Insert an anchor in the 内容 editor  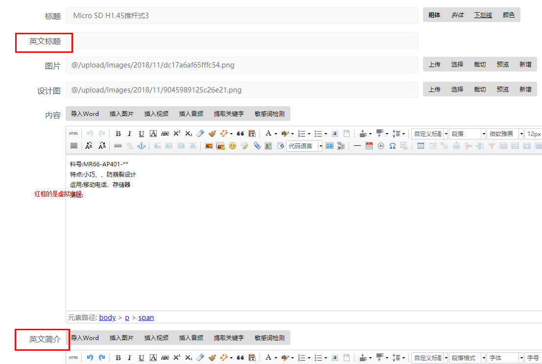tap(141, 146)
